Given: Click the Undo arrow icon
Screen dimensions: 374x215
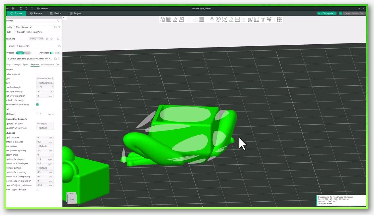Looking at the screenshot, I should [26, 9].
